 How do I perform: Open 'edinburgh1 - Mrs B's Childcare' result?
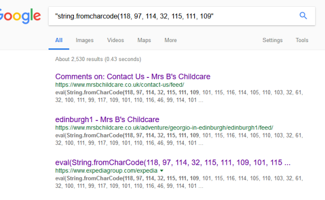(107, 119)
